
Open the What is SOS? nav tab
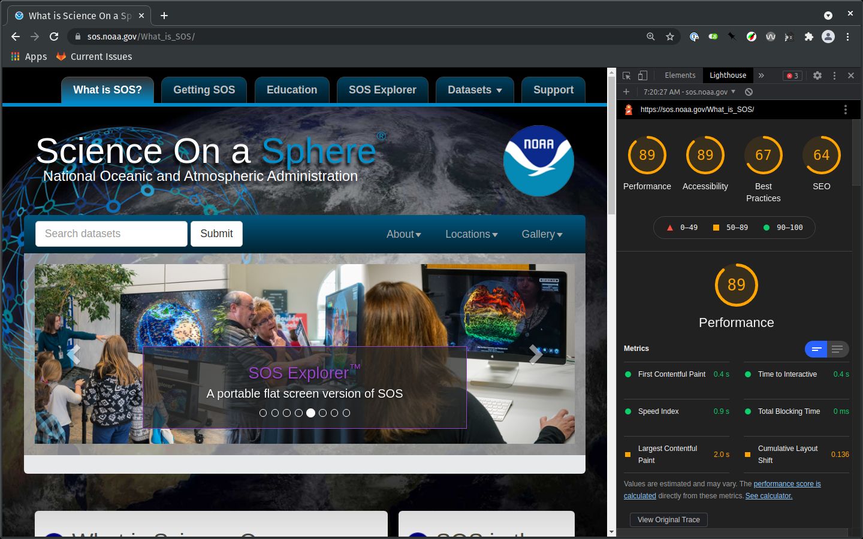click(108, 90)
